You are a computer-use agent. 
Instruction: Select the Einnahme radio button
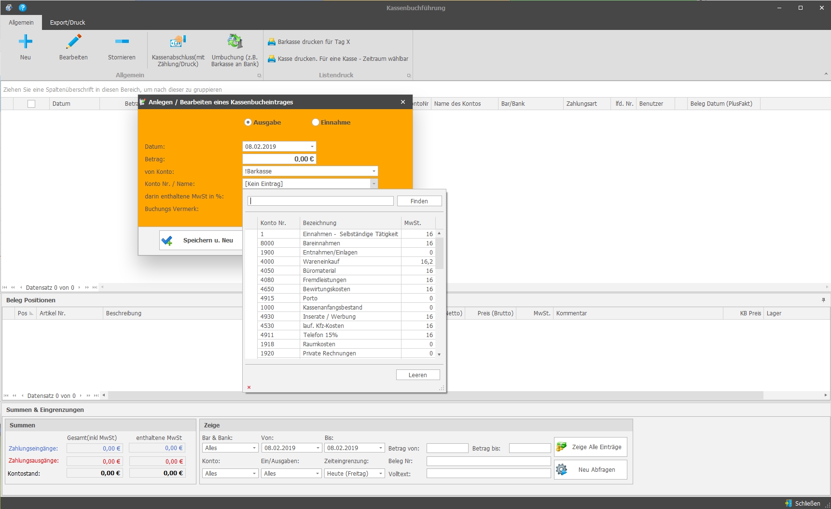[316, 123]
